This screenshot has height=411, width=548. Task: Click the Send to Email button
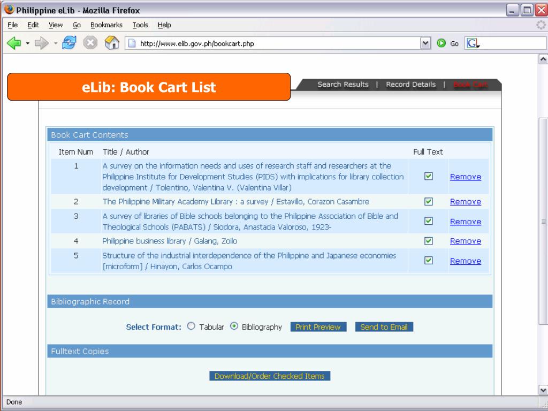384,327
